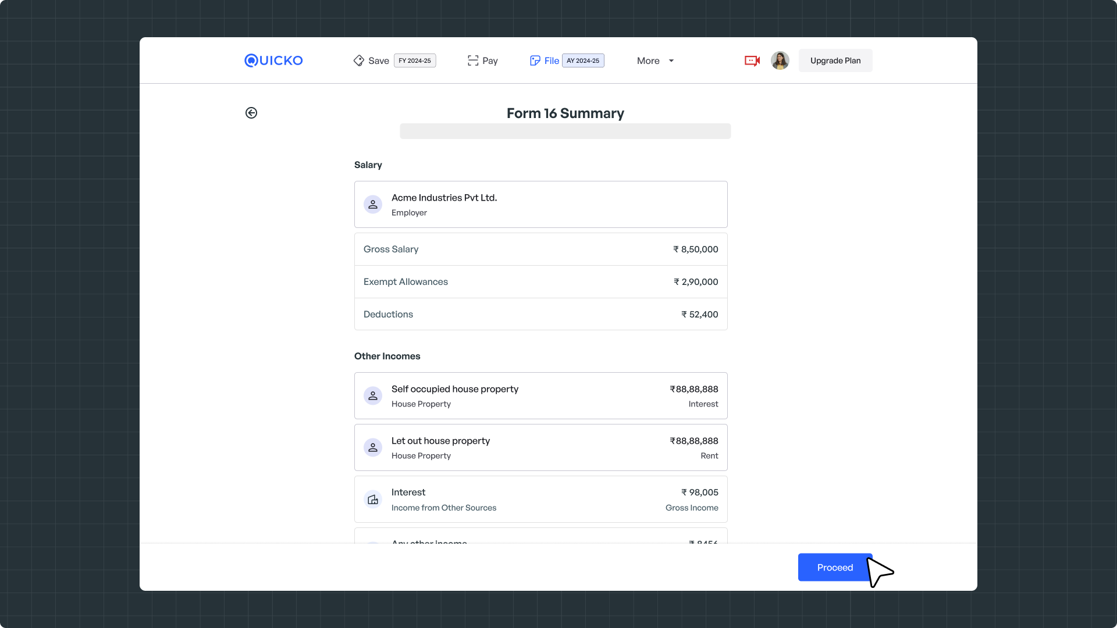Open the Pay menu item
1117x628 pixels.
(x=490, y=60)
